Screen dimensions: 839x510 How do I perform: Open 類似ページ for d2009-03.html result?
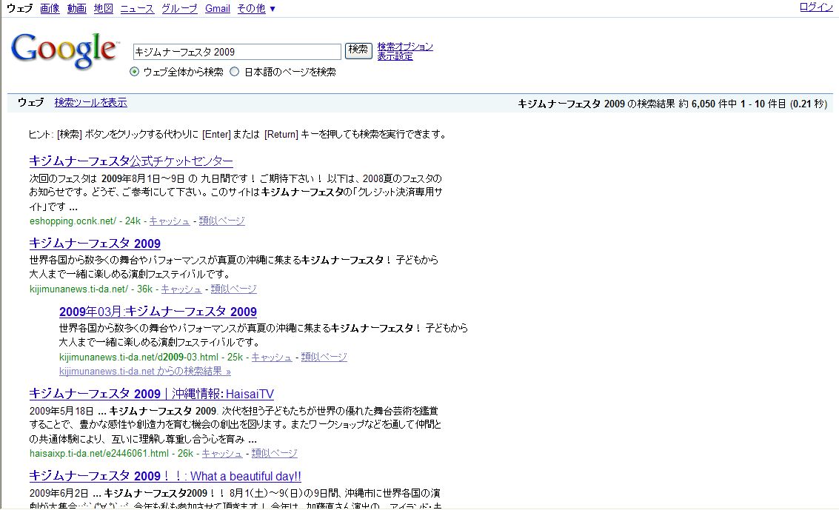(324, 357)
